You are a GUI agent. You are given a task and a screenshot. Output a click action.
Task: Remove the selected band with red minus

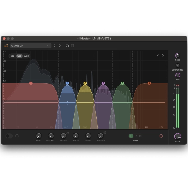click(161, 136)
